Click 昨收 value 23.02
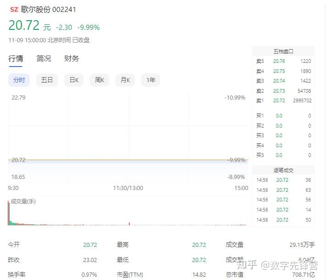 point(90,260)
